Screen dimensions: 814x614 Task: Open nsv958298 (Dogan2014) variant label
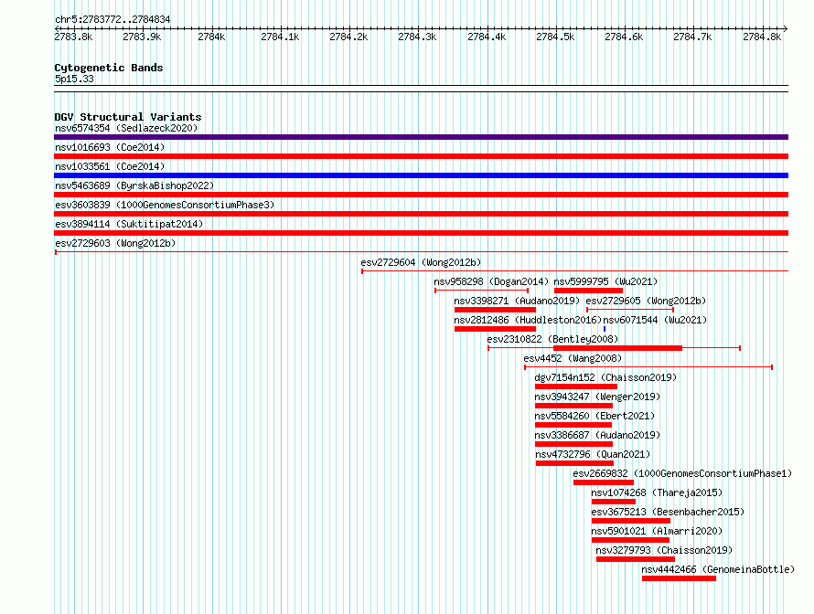point(491,281)
